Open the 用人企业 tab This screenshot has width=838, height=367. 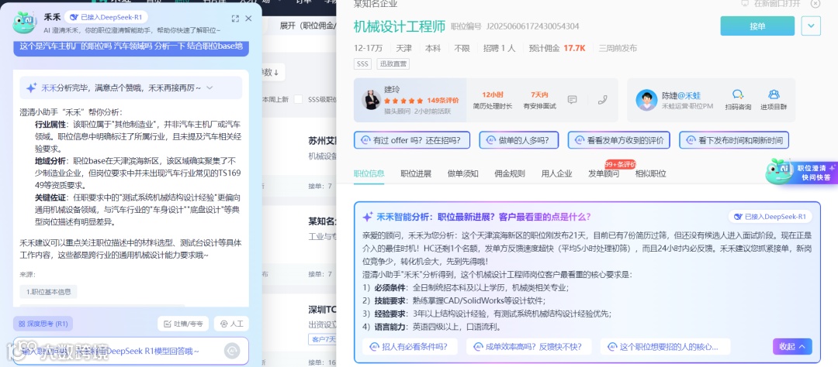(x=557, y=173)
